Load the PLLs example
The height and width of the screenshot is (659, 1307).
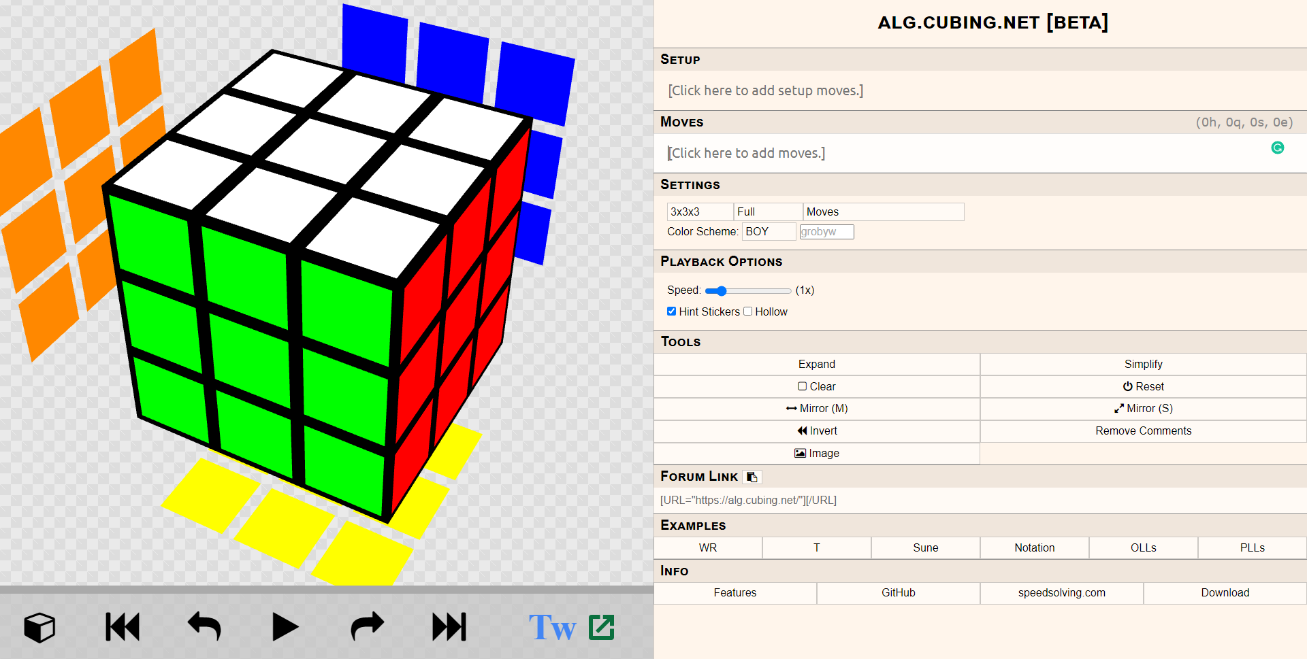1252,548
